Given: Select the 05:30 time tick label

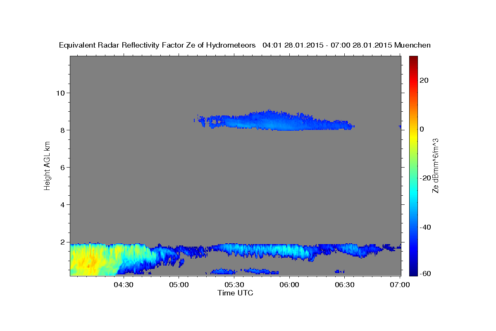Looking at the screenshot, I should pos(234,285).
